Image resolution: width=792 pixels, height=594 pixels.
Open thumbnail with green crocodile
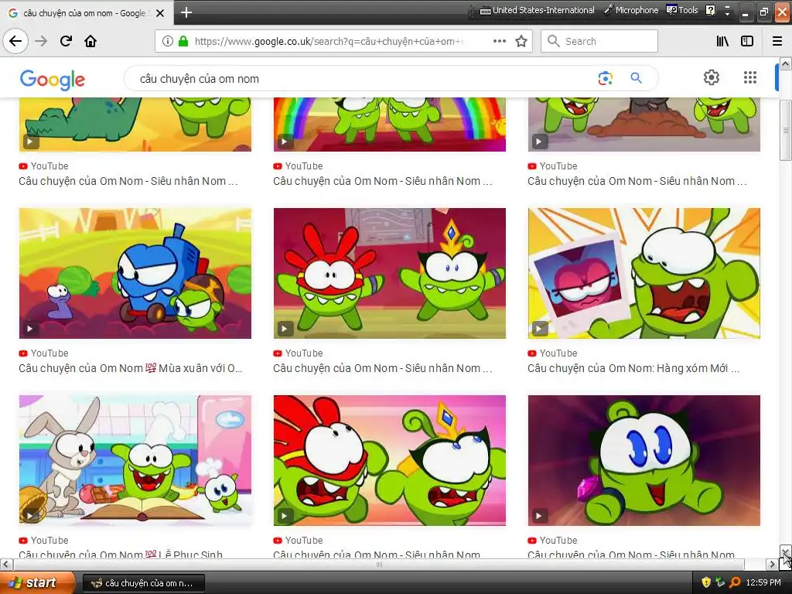[x=135, y=125]
